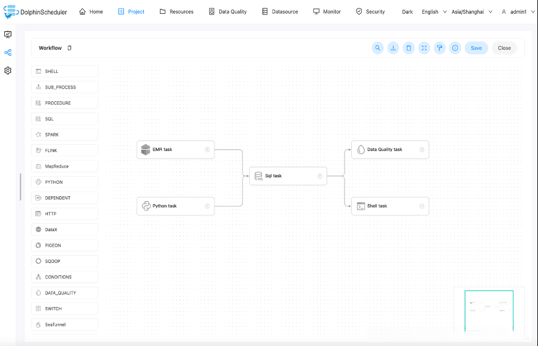Click the search magnifier toolbar icon
The width and height of the screenshot is (538, 346).
point(377,48)
